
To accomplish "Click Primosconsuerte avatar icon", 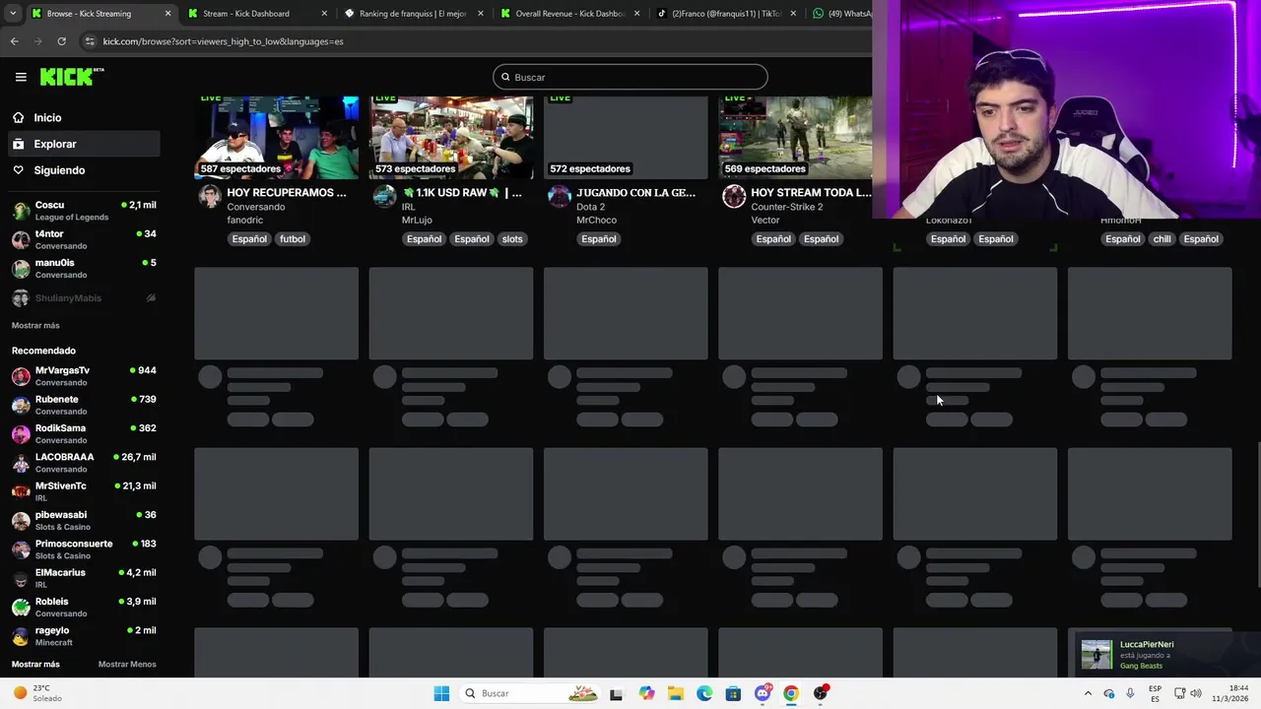I will 21,549.
